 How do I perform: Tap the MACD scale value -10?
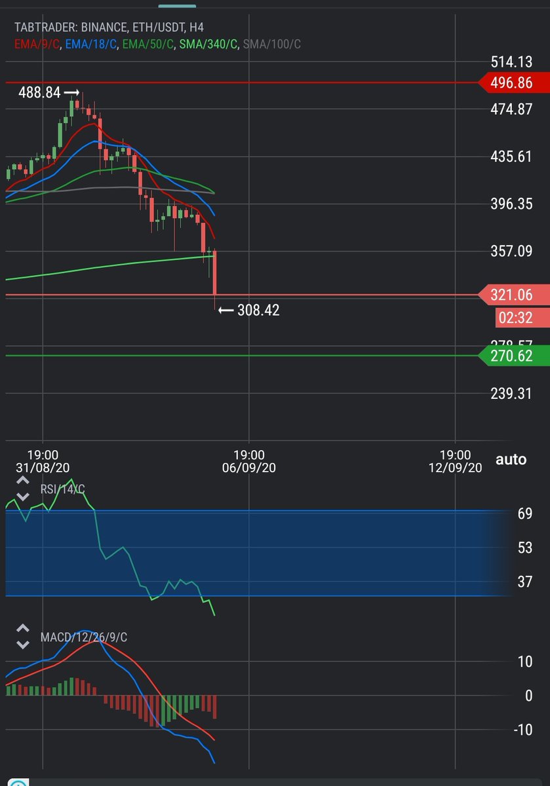click(522, 730)
